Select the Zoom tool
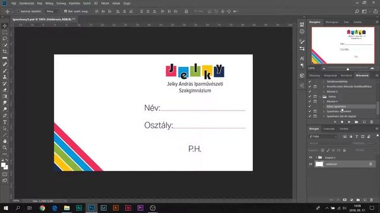The width and height of the screenshot is (380, 213). (x=5, y=147)
